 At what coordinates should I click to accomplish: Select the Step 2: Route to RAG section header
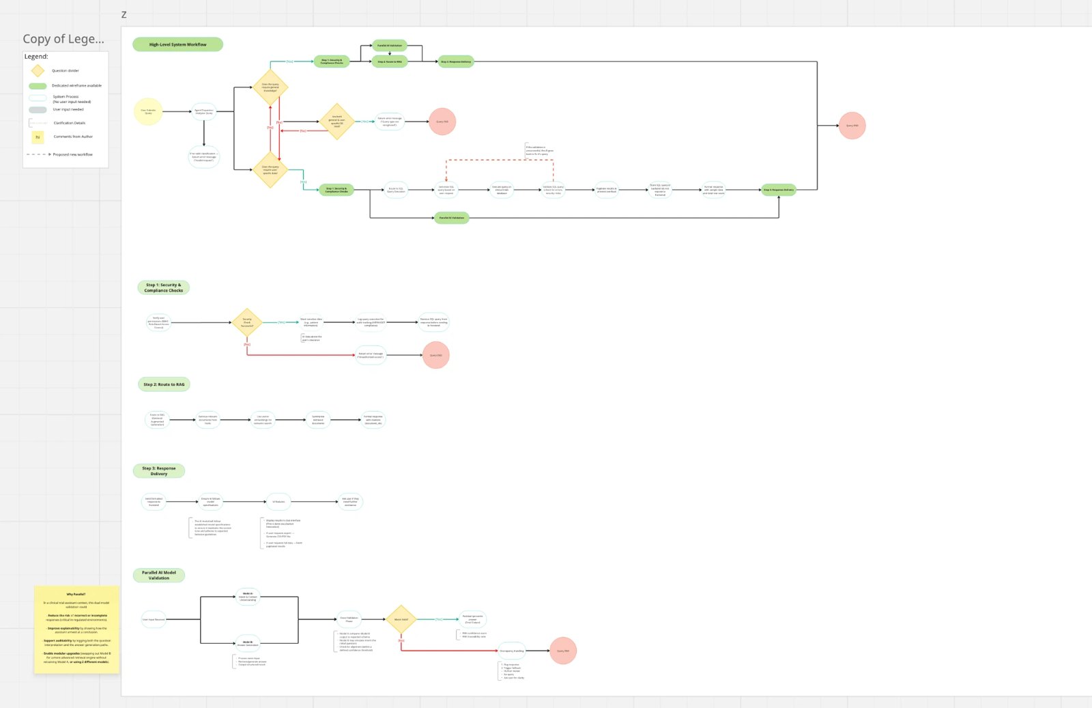[x=164, y=384]
